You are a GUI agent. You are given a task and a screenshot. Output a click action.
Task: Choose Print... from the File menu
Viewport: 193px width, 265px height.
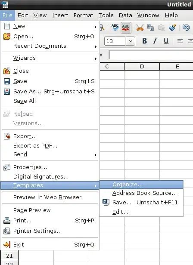[50, 221]
